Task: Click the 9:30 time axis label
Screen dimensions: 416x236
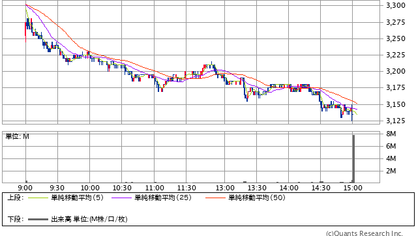Action: pos(57,188)
